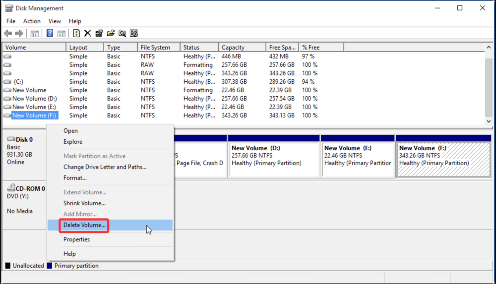
Task: Click the Explore magnifier toolbar icon
Action: pos(122,33)
